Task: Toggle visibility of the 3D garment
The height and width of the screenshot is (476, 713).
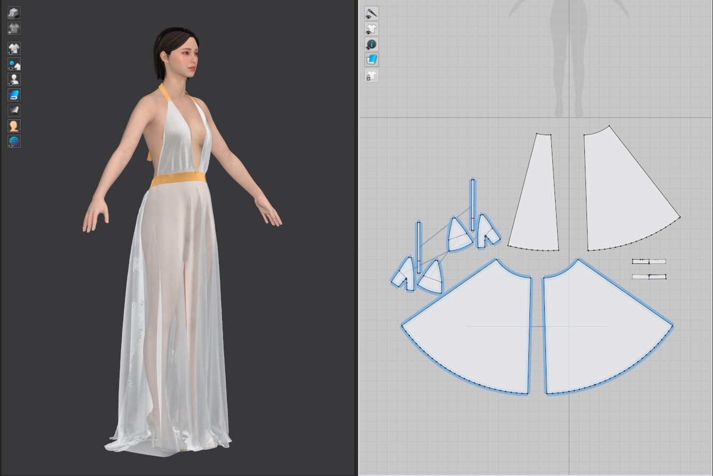Action: click(14, 49)
